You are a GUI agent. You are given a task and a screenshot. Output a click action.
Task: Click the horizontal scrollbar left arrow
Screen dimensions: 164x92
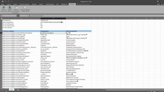point(106,90)
